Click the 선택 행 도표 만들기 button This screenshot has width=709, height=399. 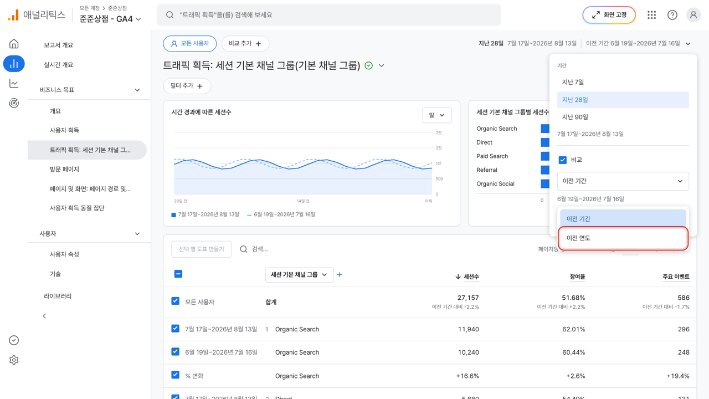click(x=202, y=249)
